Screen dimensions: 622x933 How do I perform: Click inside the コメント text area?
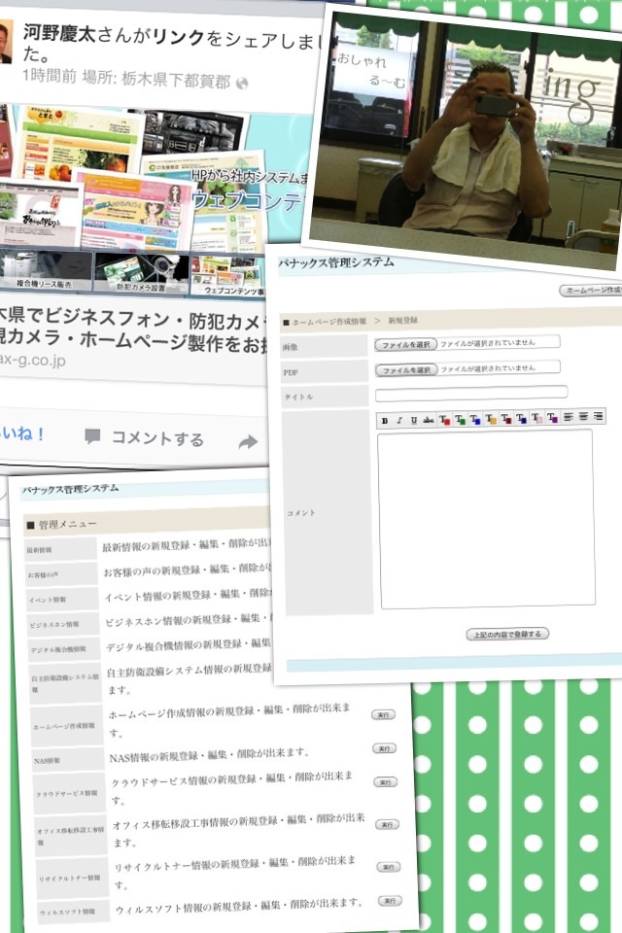point(486,519)
